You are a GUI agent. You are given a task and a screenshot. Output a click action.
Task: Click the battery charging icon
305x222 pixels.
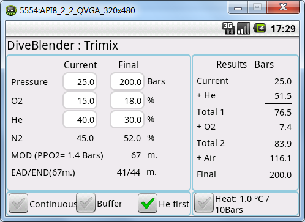tap(260, 28)
